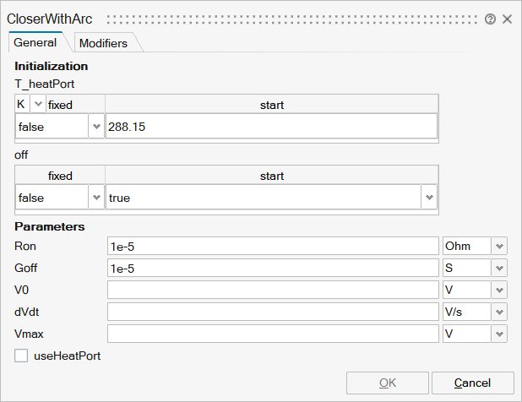522x402 pixels.
Task: Click the Vmax input field
Action: point(273,334)
